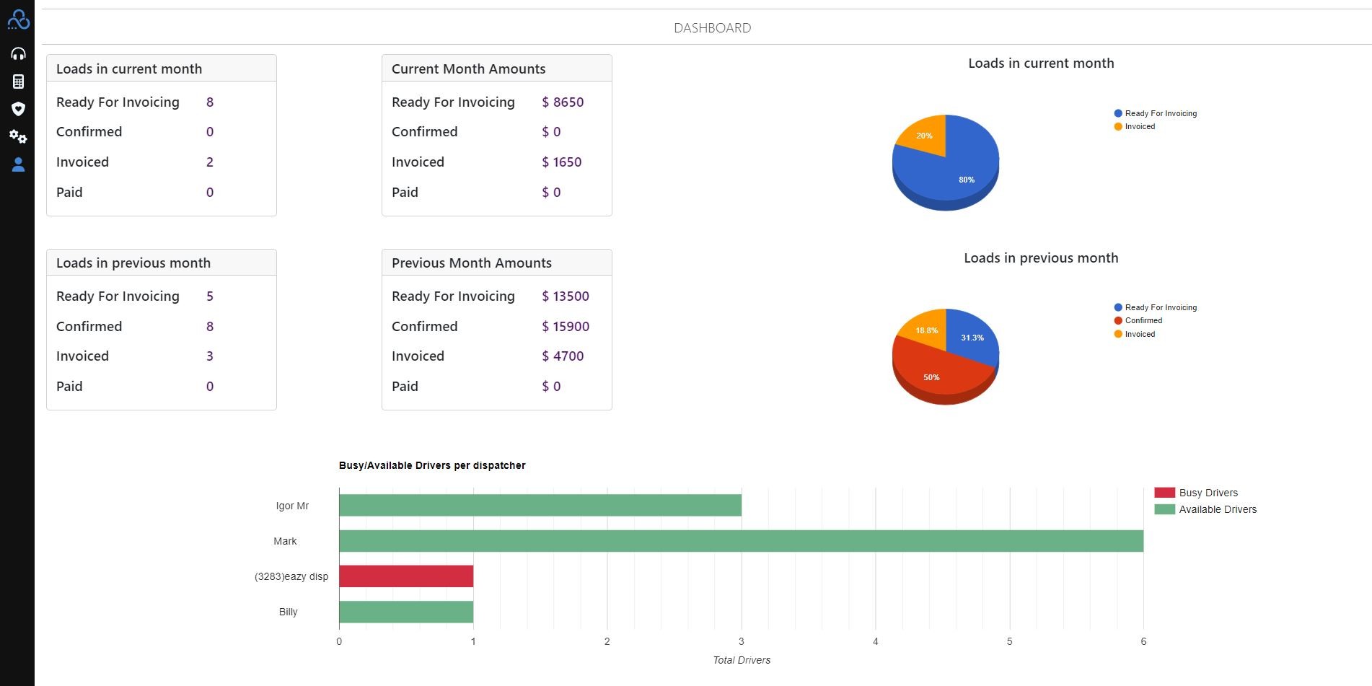
Task: Click the $ 1650 invoiced amount
Action: point(562,162)
